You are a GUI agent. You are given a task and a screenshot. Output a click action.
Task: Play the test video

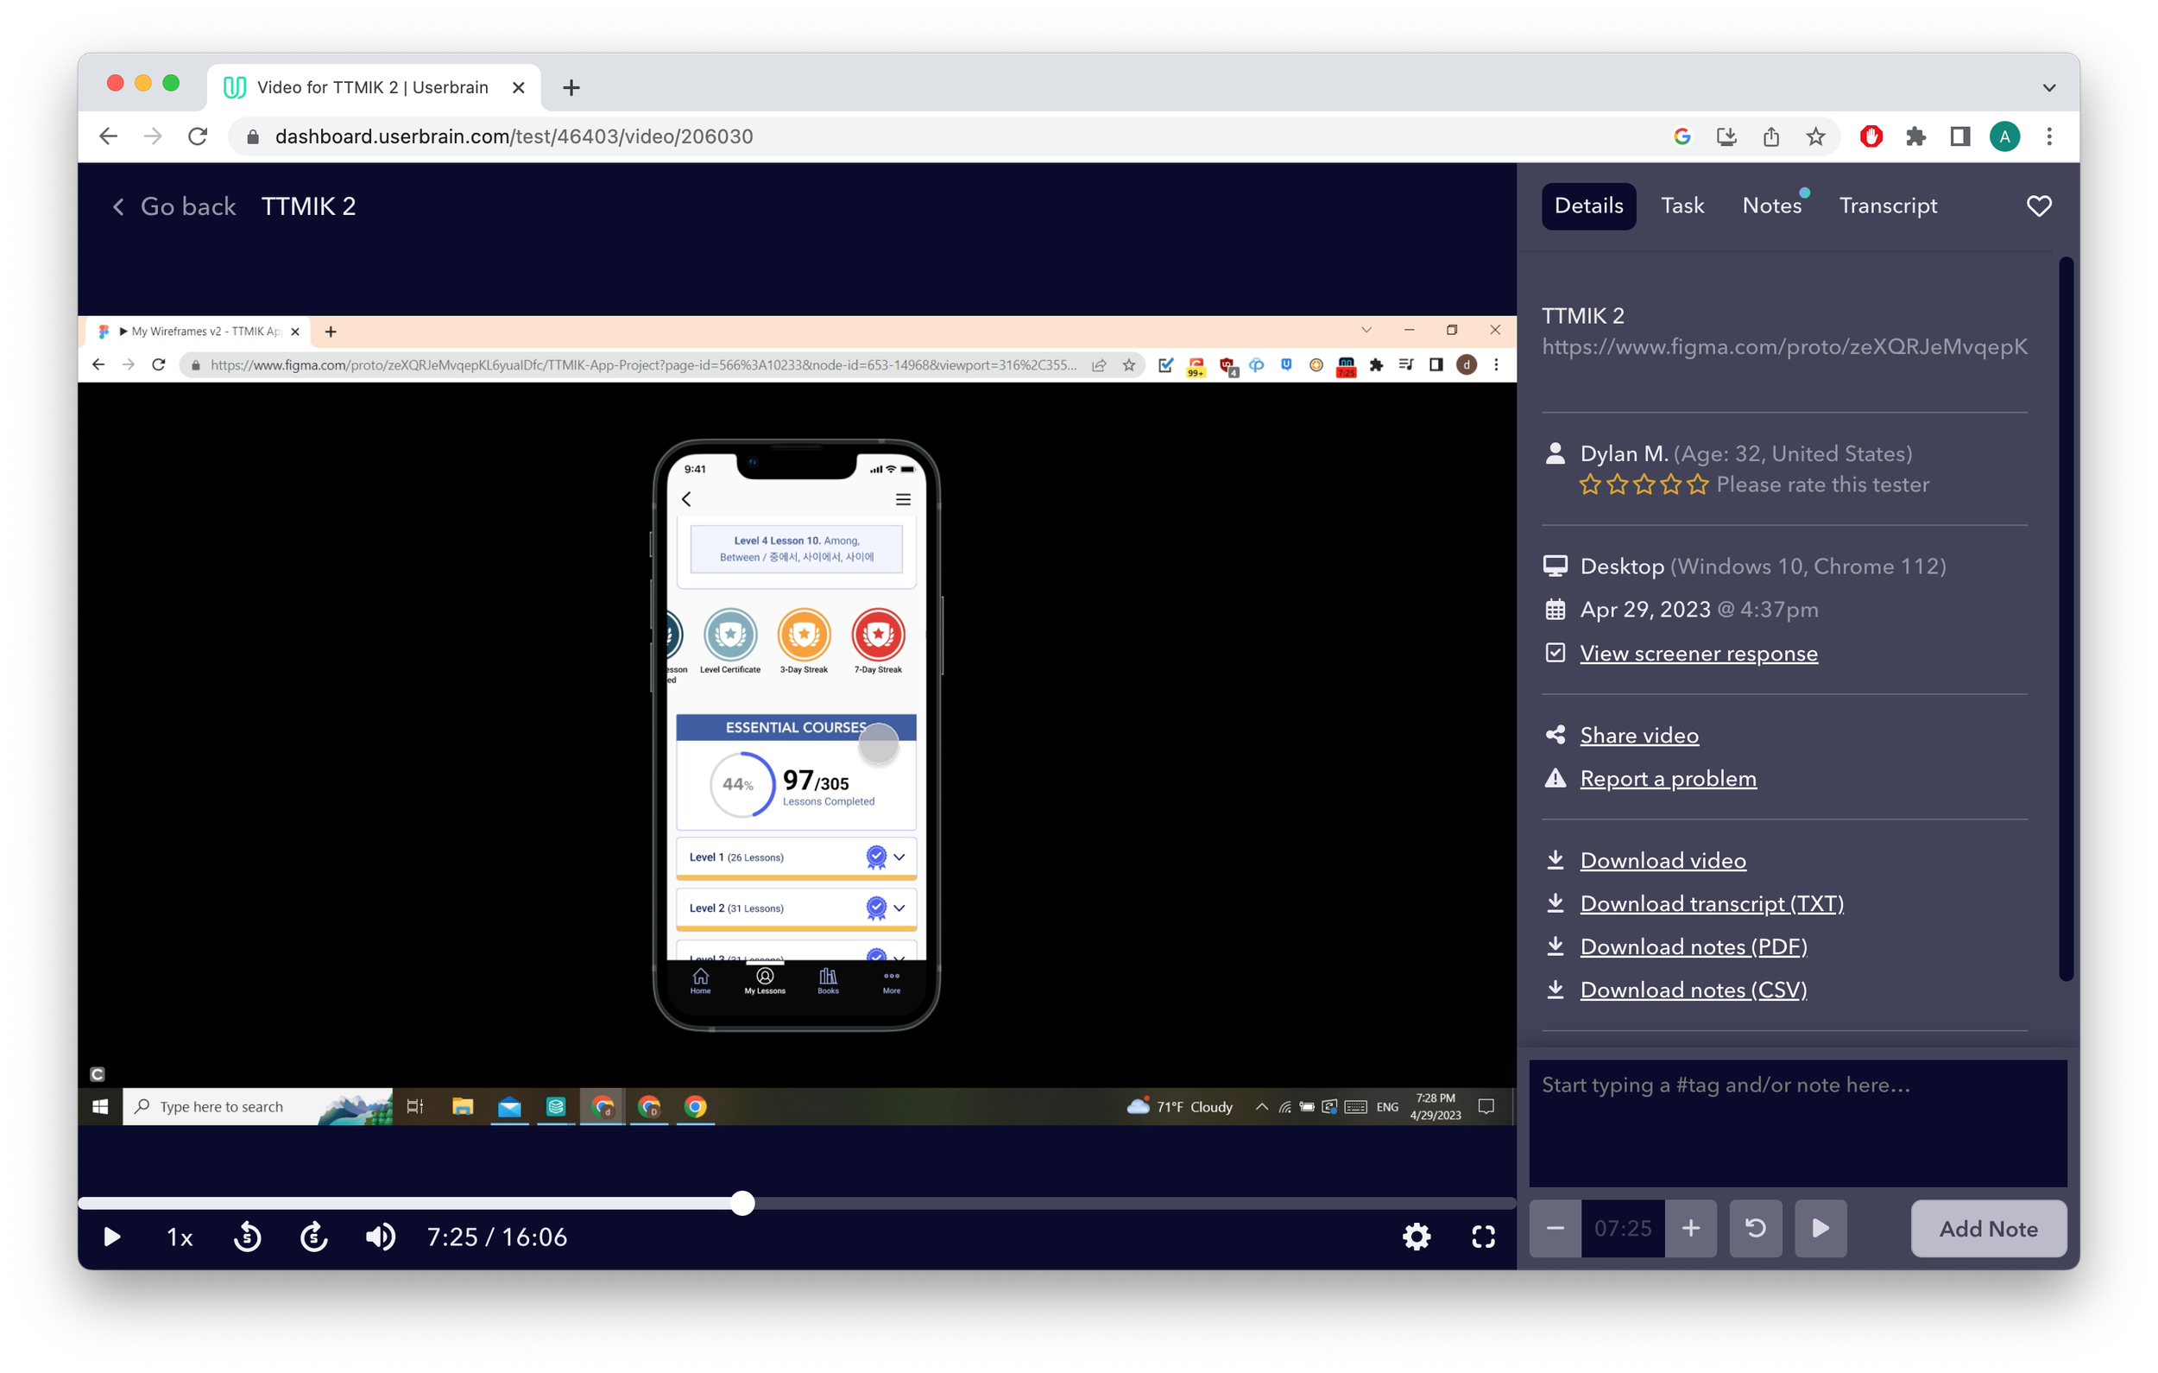(x=112, y=1237)
